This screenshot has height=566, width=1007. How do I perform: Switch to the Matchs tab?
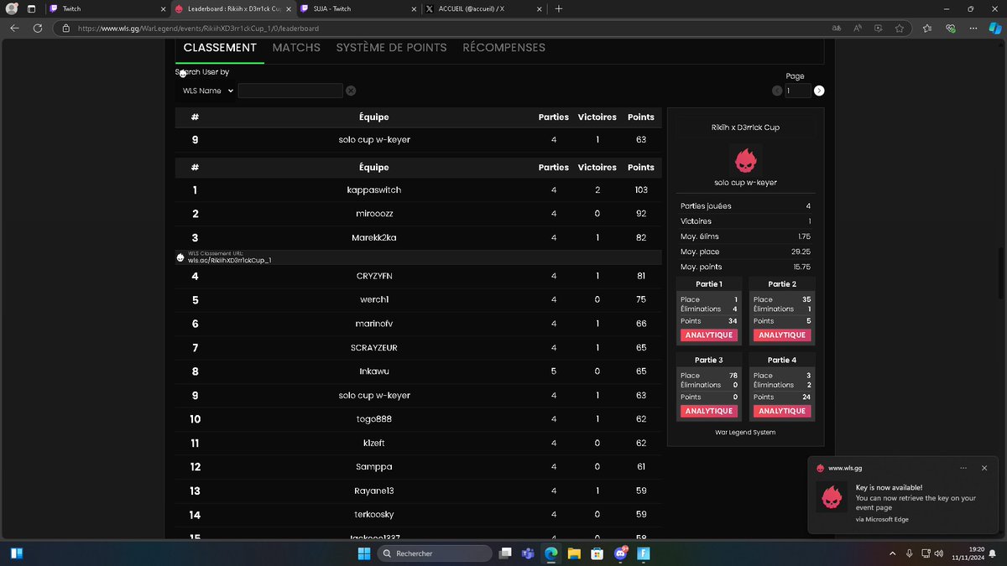296,48
